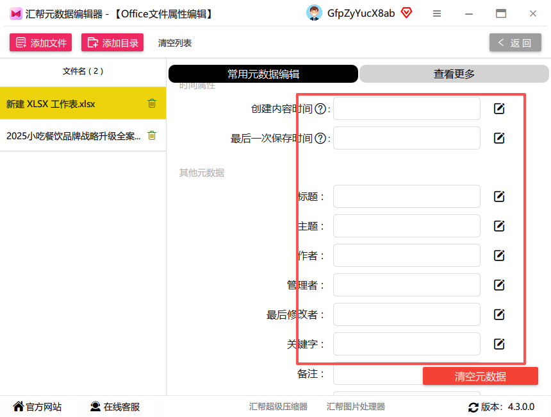Click the edit icon next to 主题
Screen dimensions: 551x417
[499, 226]
